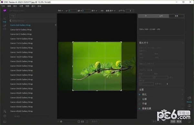Image resolution: width=194 pixels, height=125 pixels.
Task: Click the H height field in options bar
Action: (x=86, y=11)
